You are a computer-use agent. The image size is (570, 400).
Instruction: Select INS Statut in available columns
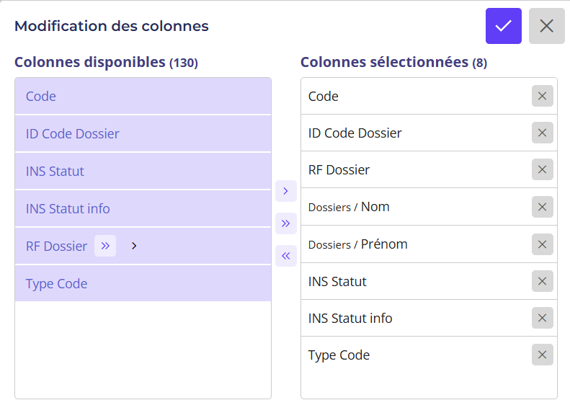143,171
